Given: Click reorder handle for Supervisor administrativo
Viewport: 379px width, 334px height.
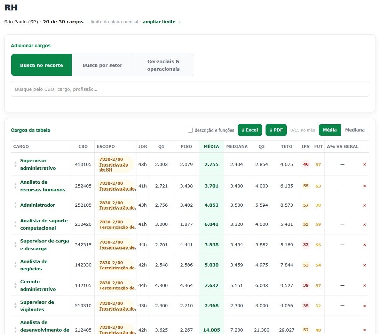Looking at the screenshot, I should point(15,164).
